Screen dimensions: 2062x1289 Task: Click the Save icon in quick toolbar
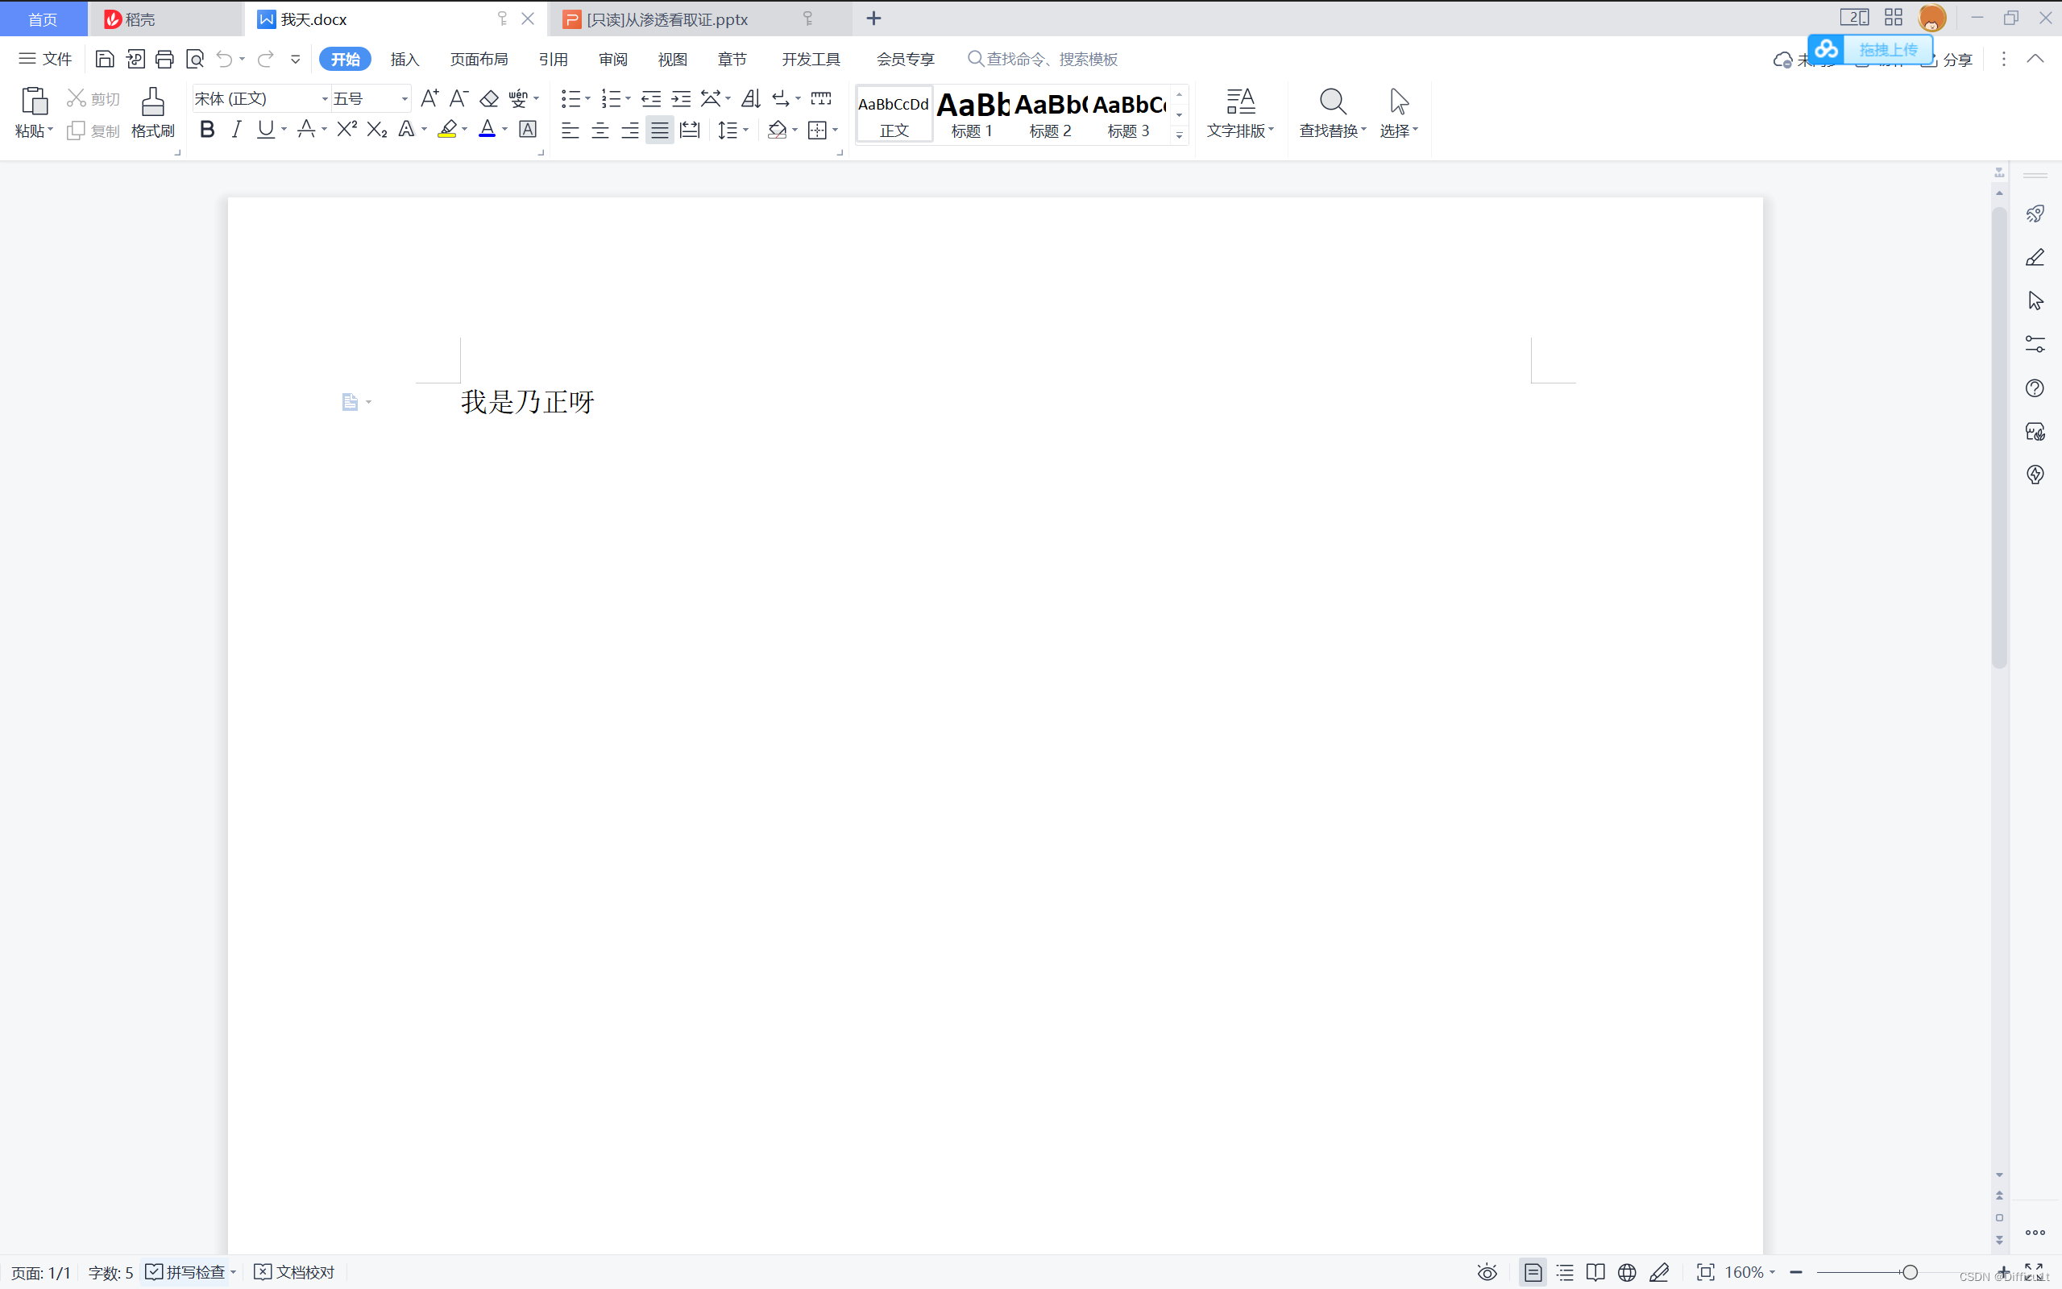[104, 59]
